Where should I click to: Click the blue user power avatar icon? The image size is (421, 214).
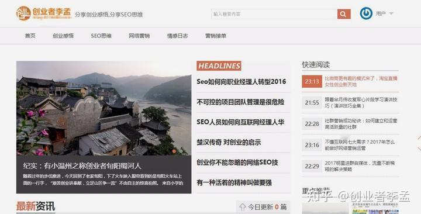coord(366,13)
